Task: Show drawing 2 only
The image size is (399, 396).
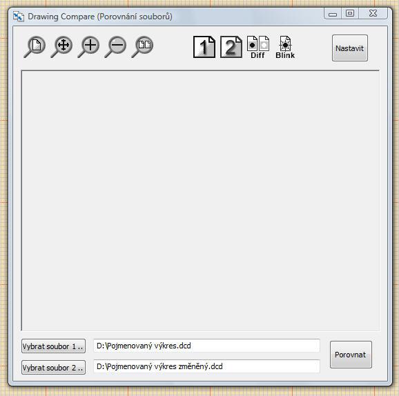Action: (231, 47)
